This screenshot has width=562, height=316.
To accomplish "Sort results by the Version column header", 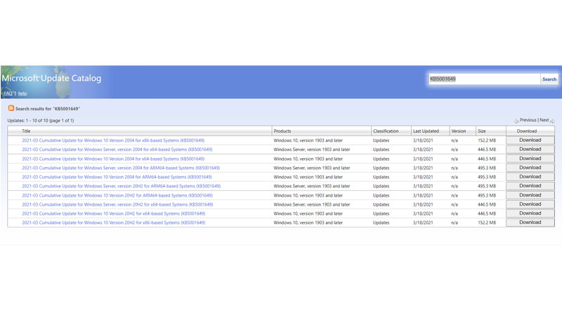I will [x=459, y=131].
